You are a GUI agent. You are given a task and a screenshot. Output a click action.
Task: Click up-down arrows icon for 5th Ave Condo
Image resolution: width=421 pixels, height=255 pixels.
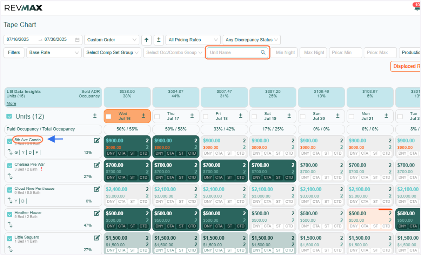pyautogui.click(x=10, y=152)
